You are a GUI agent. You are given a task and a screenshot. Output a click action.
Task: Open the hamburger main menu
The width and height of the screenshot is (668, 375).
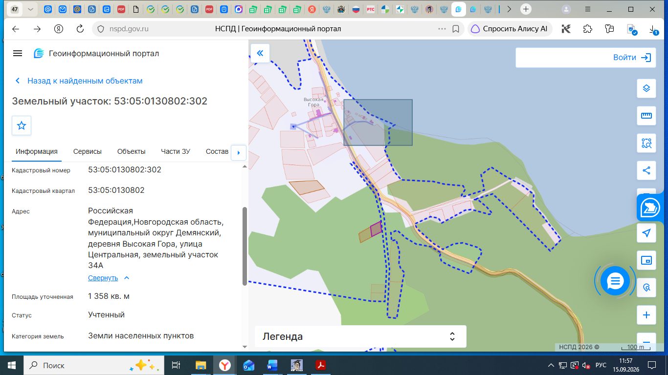tap(18, 53)
